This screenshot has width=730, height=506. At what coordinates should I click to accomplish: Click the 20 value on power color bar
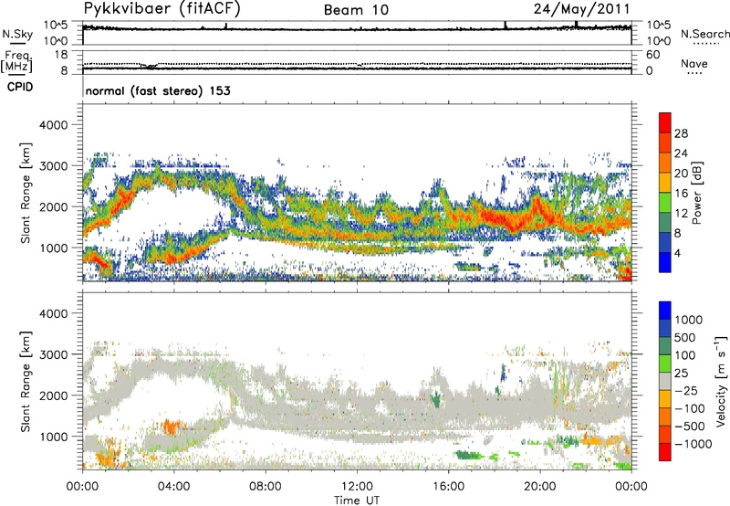681,174
